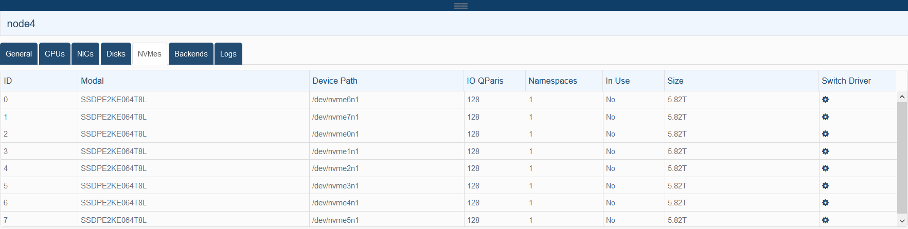Switch to the Disks tab
Image resolution: width=908 pixels, height=229 pixels.
[116, 54]
